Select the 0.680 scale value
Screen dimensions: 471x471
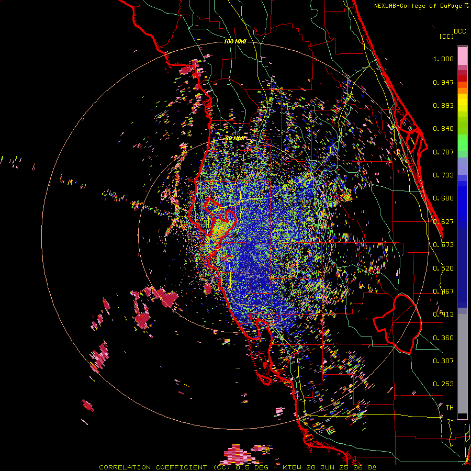point(443,198)
